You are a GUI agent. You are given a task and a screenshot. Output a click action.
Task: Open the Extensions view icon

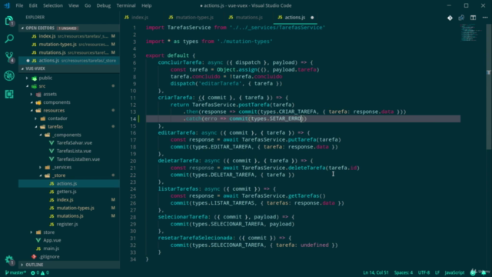pos(9,94)
